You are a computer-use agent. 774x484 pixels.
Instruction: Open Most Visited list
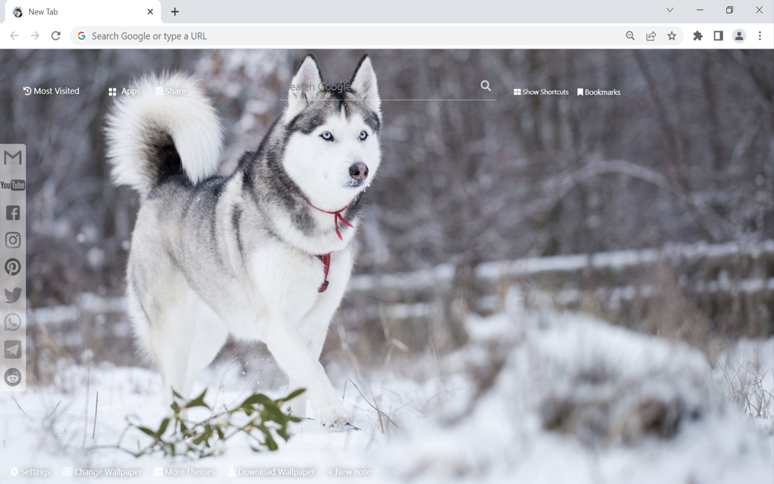coord(51,91)
